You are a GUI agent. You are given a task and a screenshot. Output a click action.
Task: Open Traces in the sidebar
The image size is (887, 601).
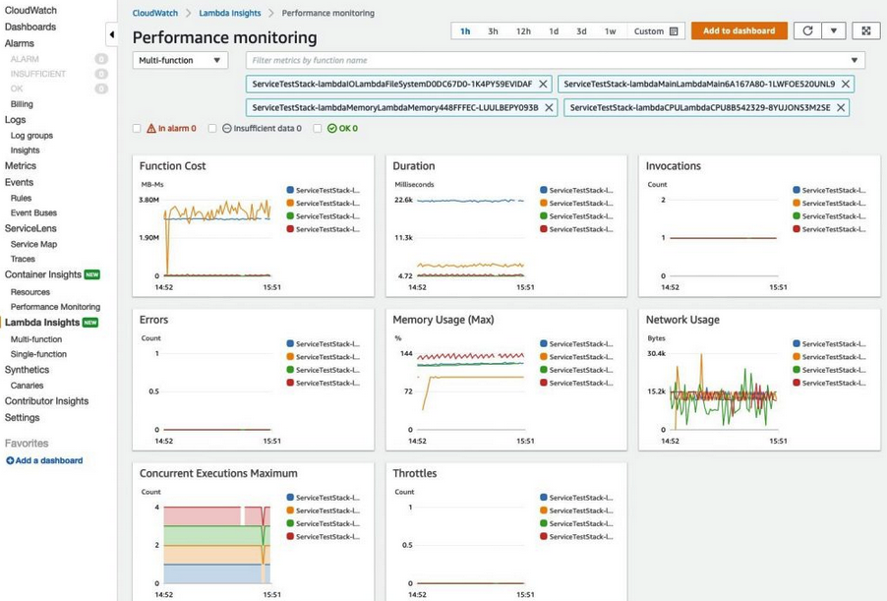coord(23,259)
